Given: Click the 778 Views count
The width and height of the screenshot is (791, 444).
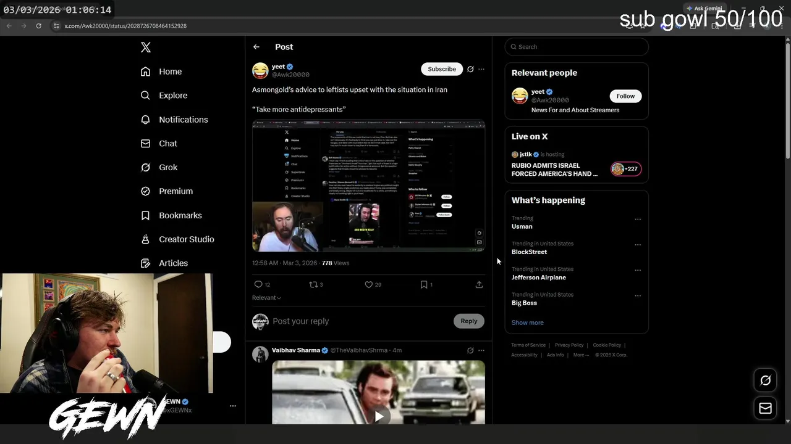Looking at the screenshot, I should pyautogui.click(x=336, y=263).
